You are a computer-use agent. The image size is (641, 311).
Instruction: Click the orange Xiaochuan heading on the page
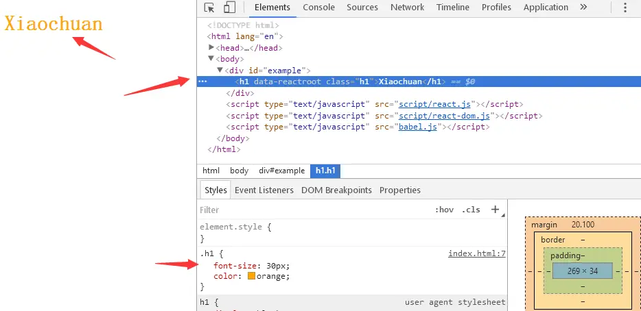coord(53,24)
